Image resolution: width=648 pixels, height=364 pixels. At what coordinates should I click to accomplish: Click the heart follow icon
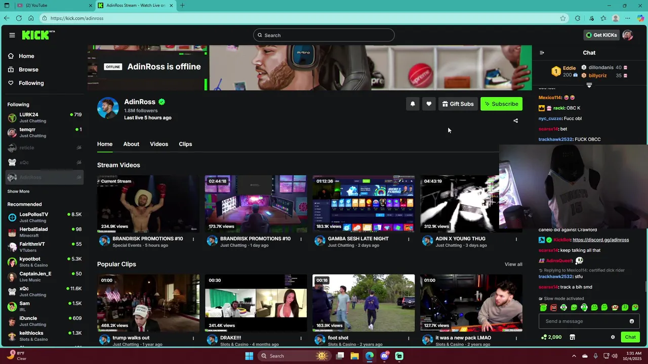pos(429,104)
